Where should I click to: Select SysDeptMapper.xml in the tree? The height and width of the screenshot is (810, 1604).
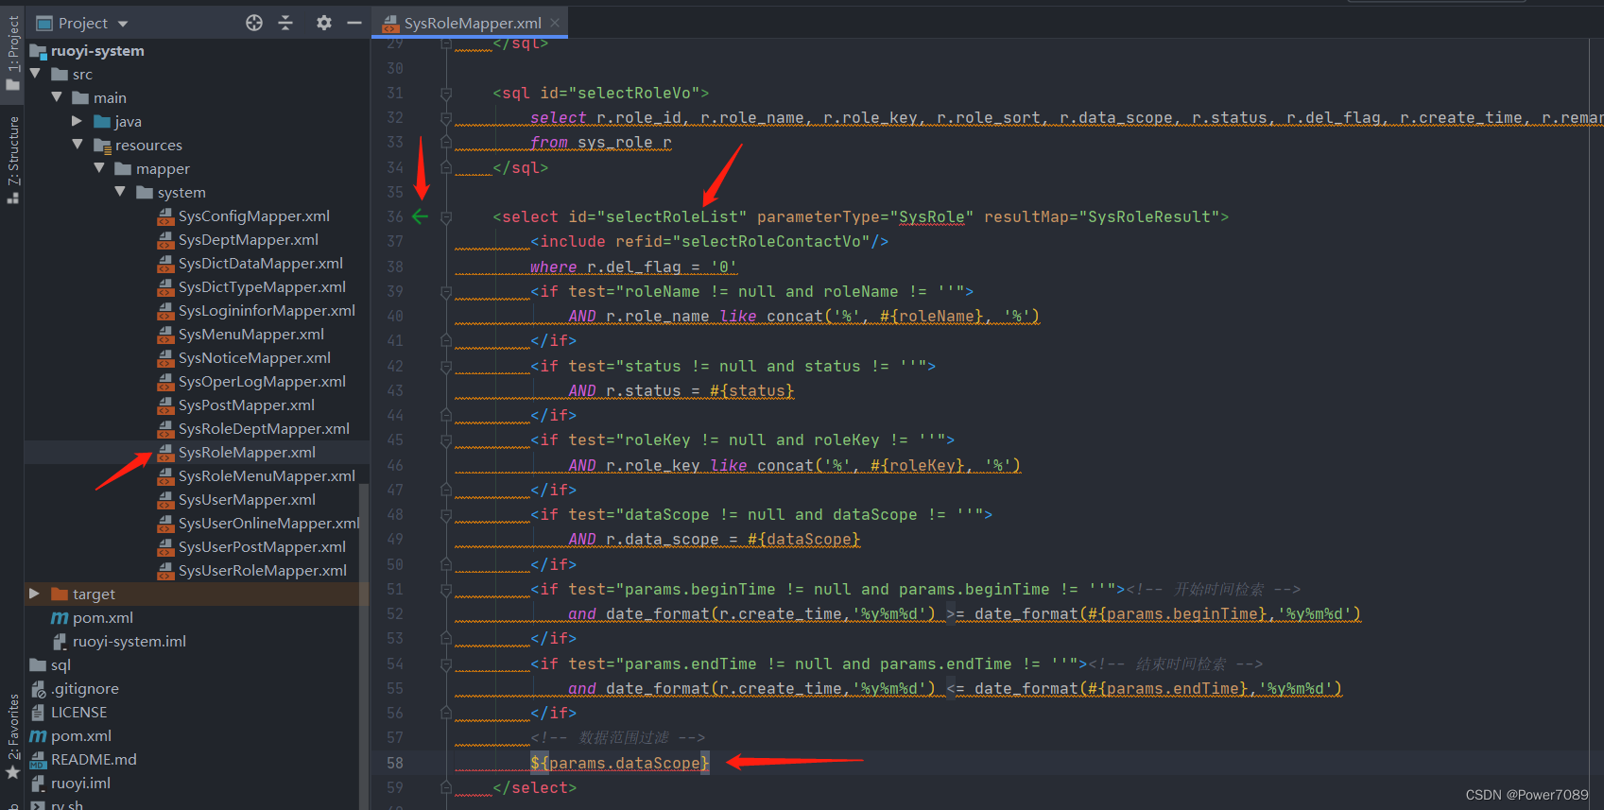(248, 240)
